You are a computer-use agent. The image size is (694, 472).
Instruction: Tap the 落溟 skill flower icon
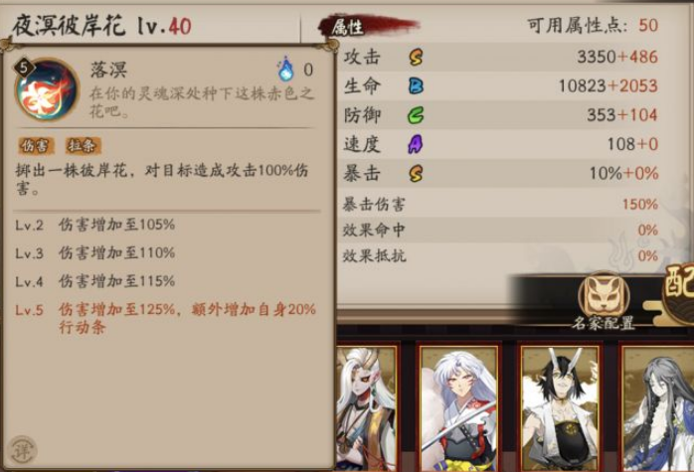(47, 89)
